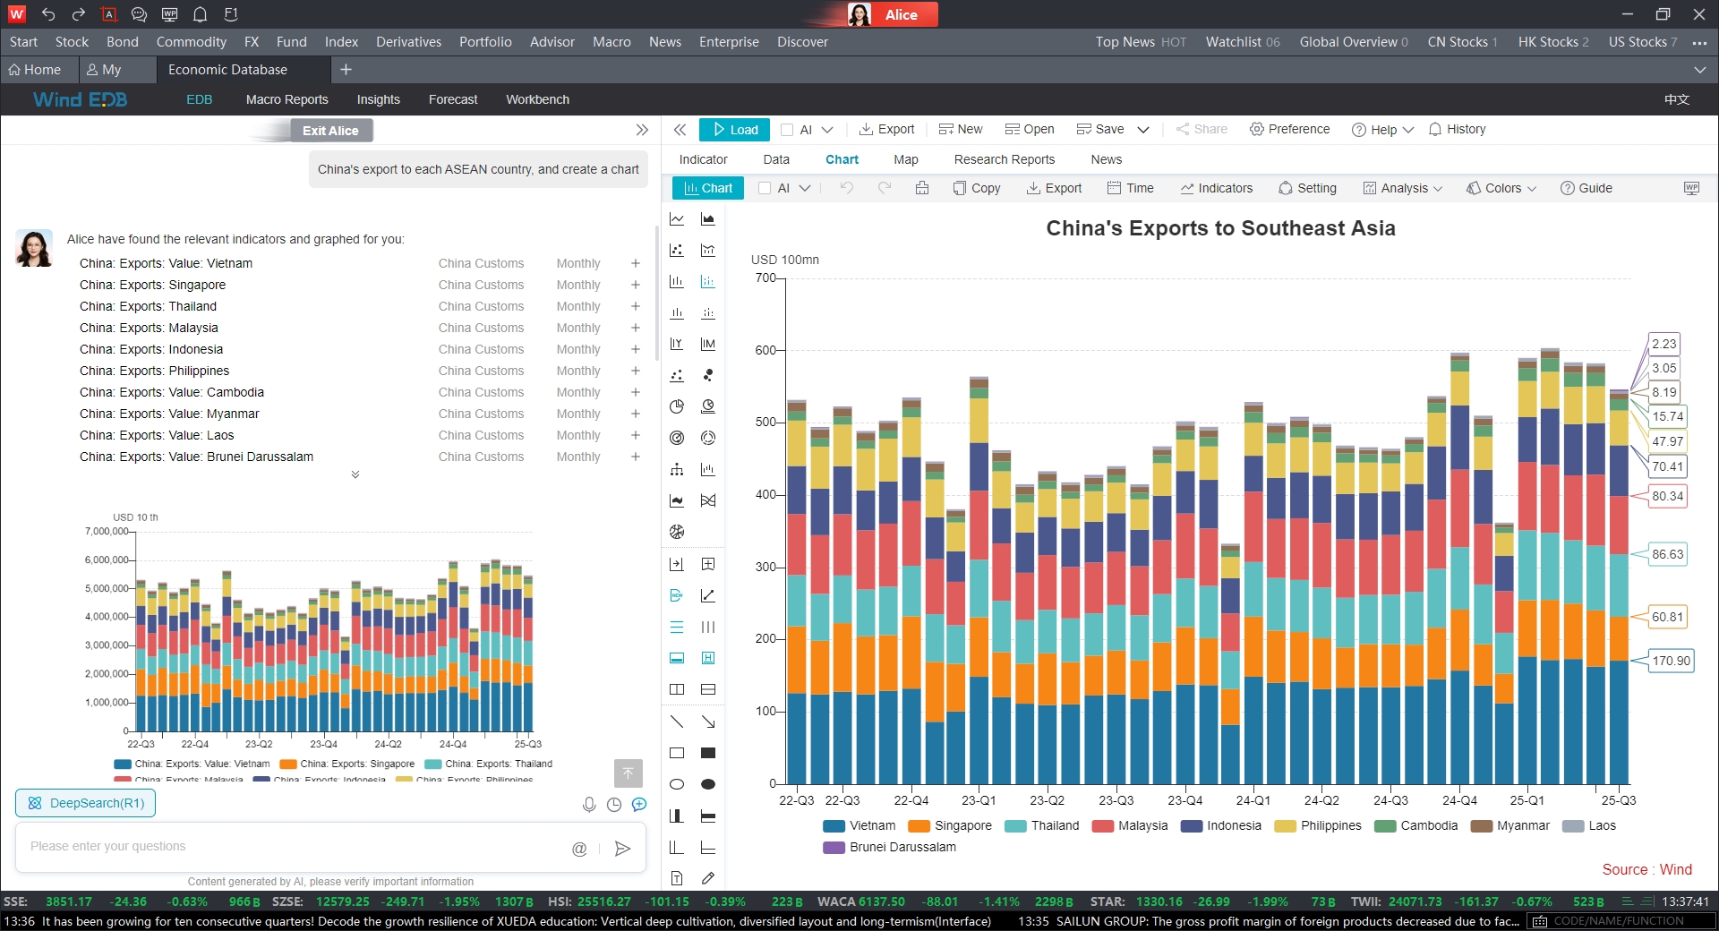Expand the indicator list with down chevron
This screenshot has width=1719, height=931.
(x=355, y=474)
